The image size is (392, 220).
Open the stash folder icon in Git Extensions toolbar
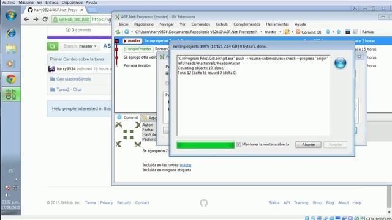pyautogui.click(x=287, y=32)
